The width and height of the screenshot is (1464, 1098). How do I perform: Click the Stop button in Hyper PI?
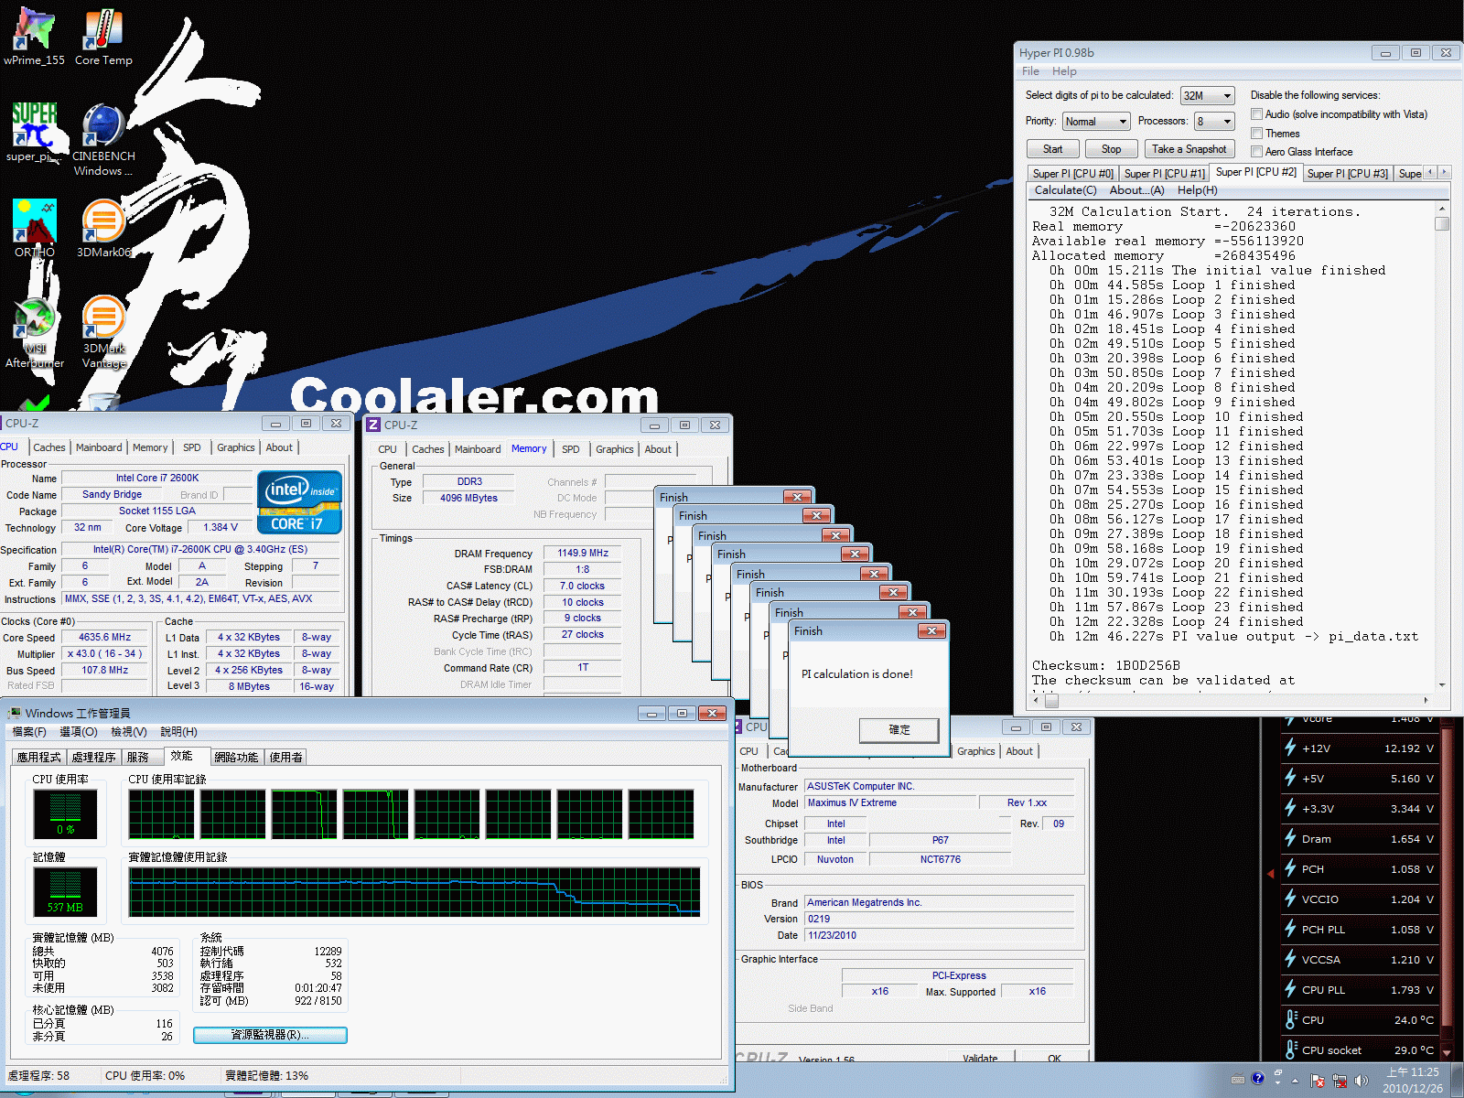click(x=1111, y=149)
